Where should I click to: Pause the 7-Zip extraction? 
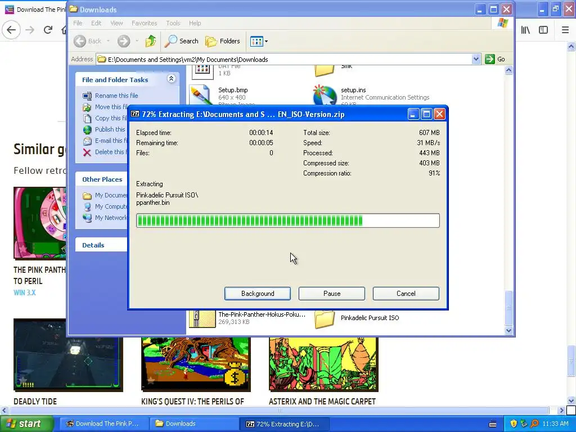tap(332, 294)
